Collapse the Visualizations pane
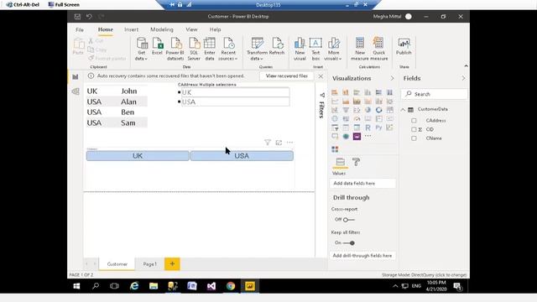Image resolution: width=537 pixels, height=302 pixels. coord(392,78)
